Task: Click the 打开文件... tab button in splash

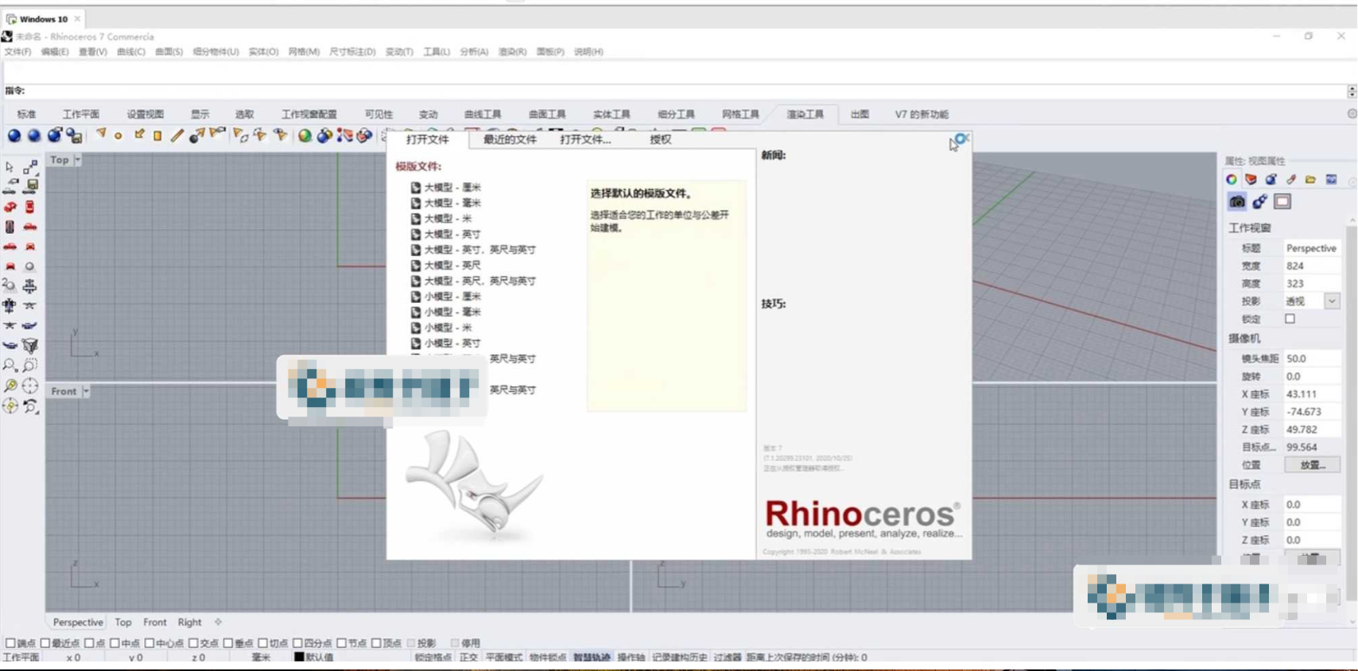Action: click(x=585, y=139)
